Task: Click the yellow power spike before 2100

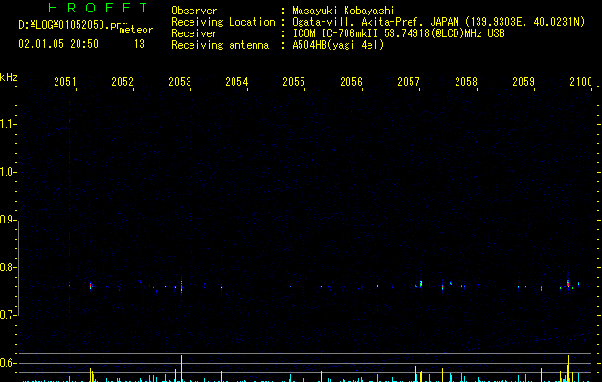Action: coord(569,369)
